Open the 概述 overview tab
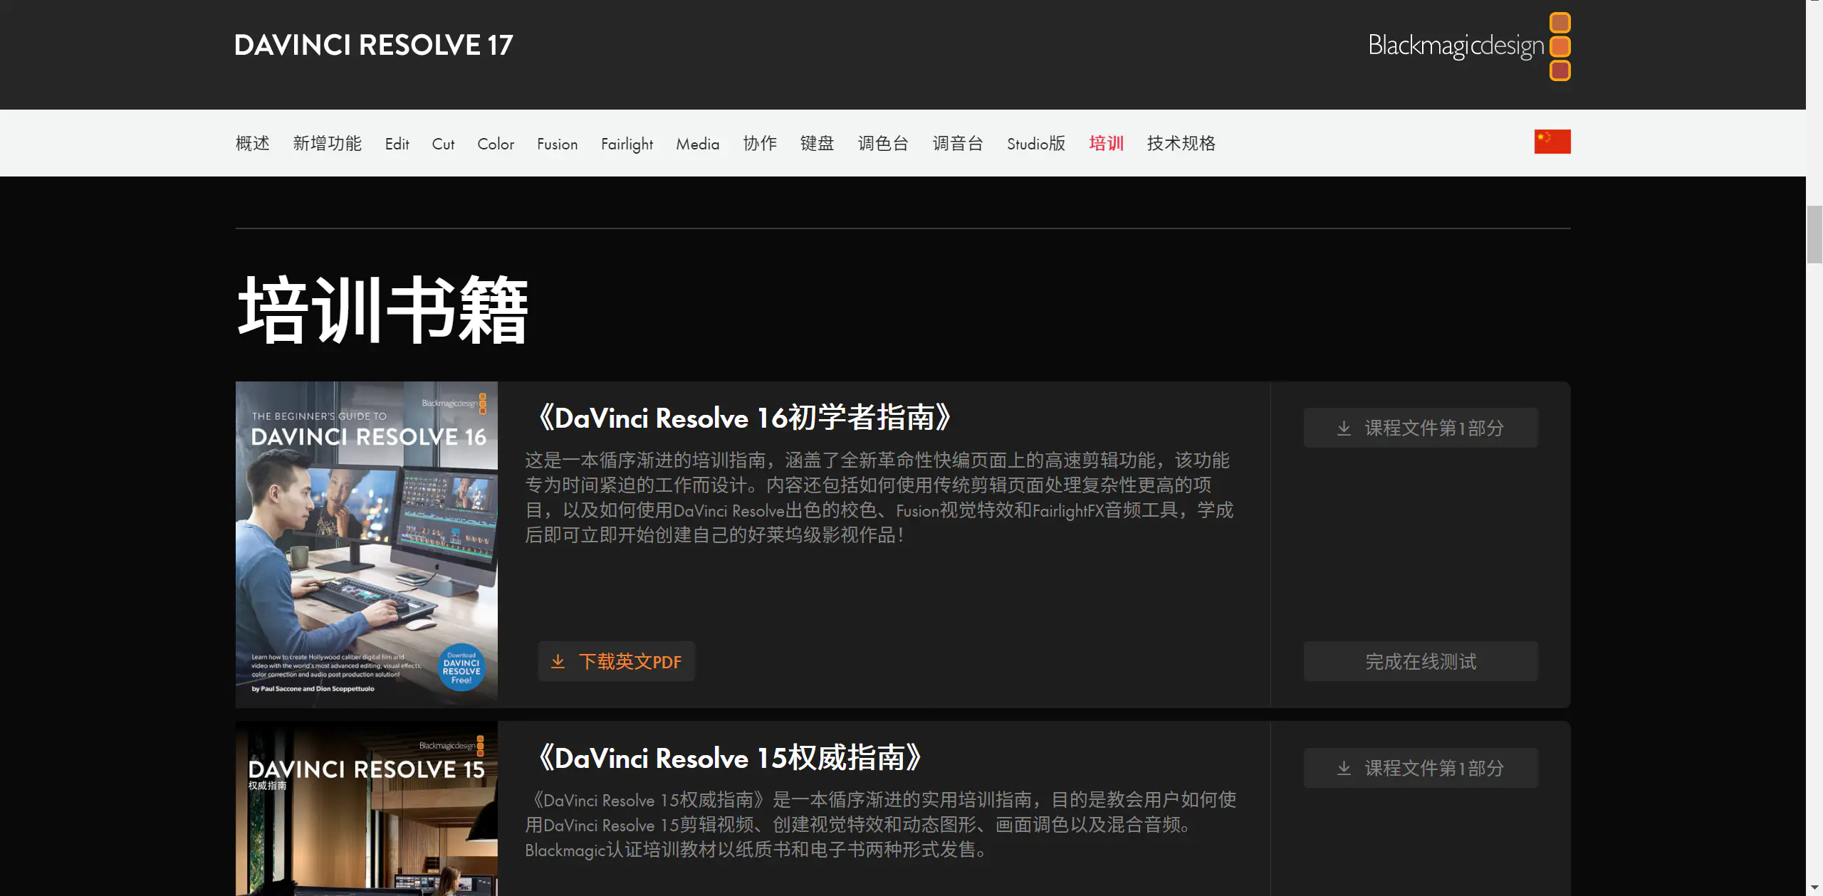This screenshot has width=1823, height=896. [253, 143]
